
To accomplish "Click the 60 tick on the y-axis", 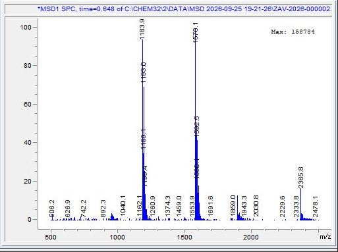I will (x=28, y=104).
